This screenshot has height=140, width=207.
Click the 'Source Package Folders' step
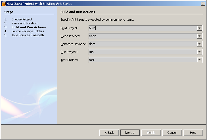[28, 31]
